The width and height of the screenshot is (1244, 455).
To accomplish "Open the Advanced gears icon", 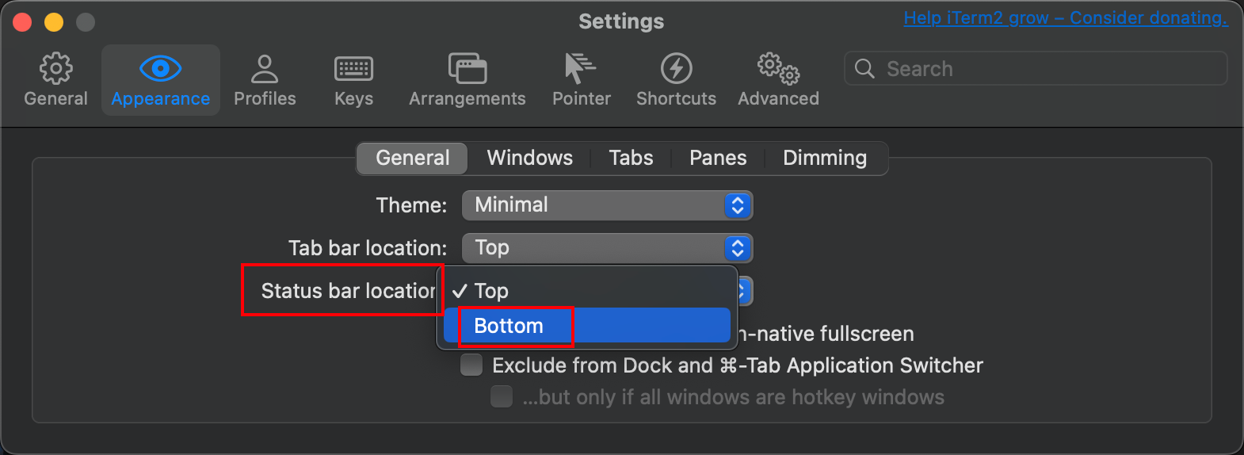I will 778,69.
